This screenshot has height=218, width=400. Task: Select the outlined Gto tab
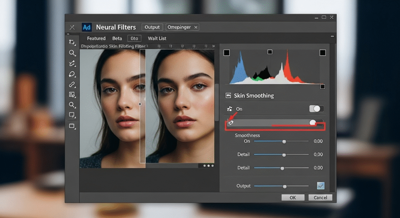click(134, 39)
